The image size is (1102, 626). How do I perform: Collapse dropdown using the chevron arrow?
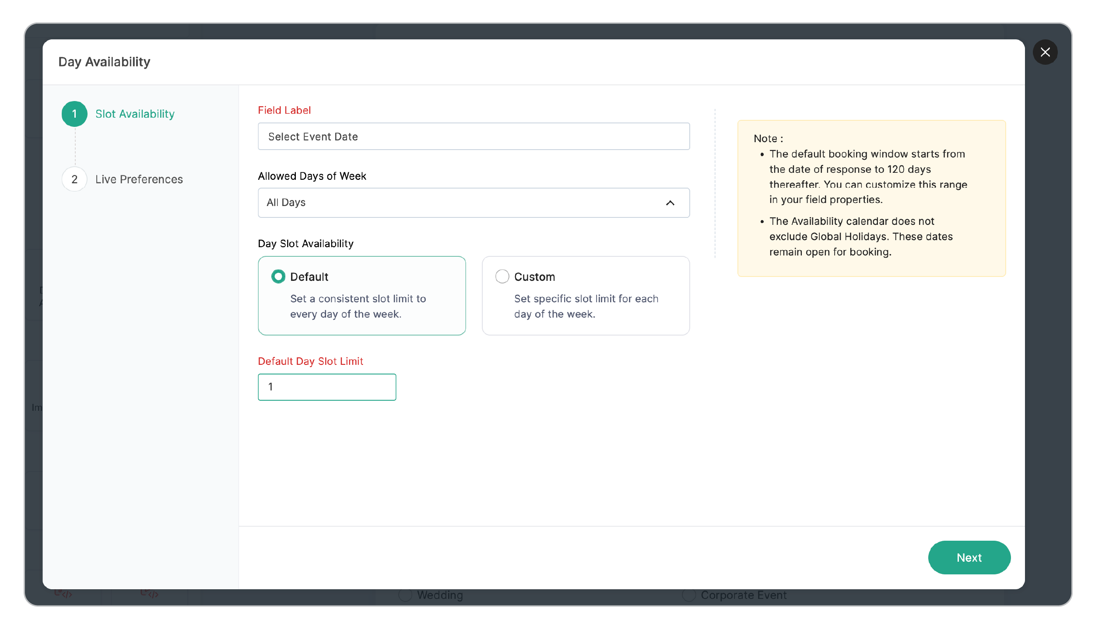point(670,203)
